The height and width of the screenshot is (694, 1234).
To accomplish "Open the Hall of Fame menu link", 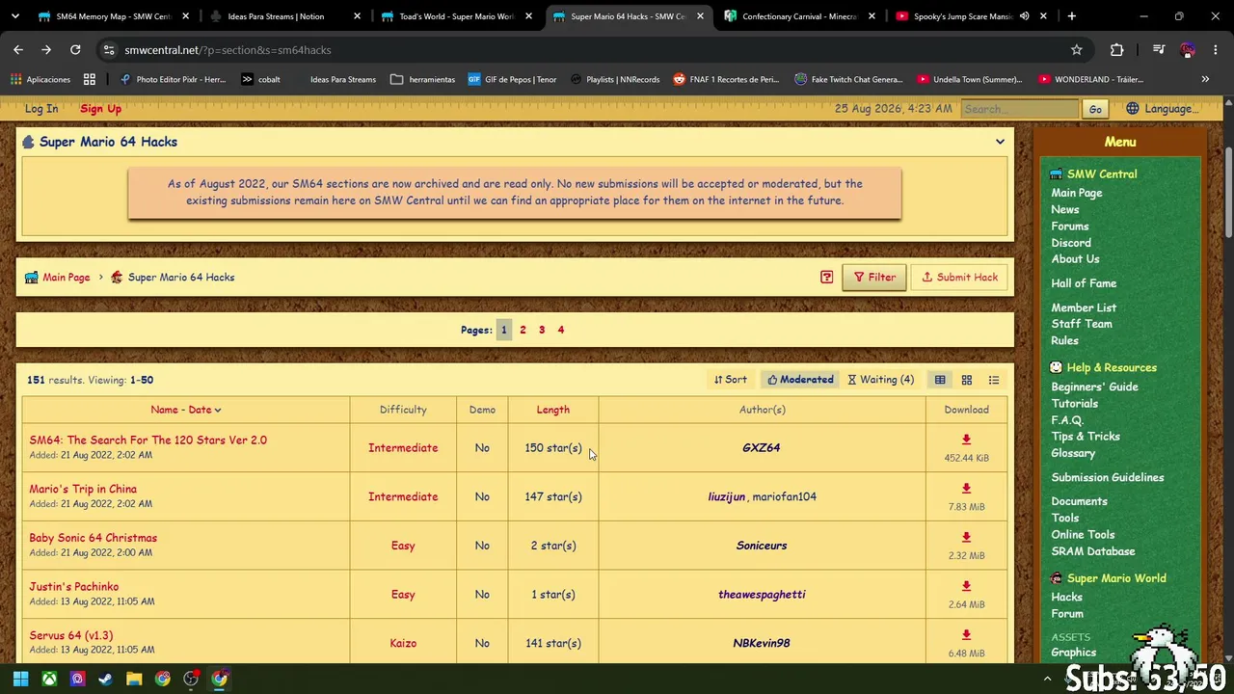I will click(x=1084, y=283).
